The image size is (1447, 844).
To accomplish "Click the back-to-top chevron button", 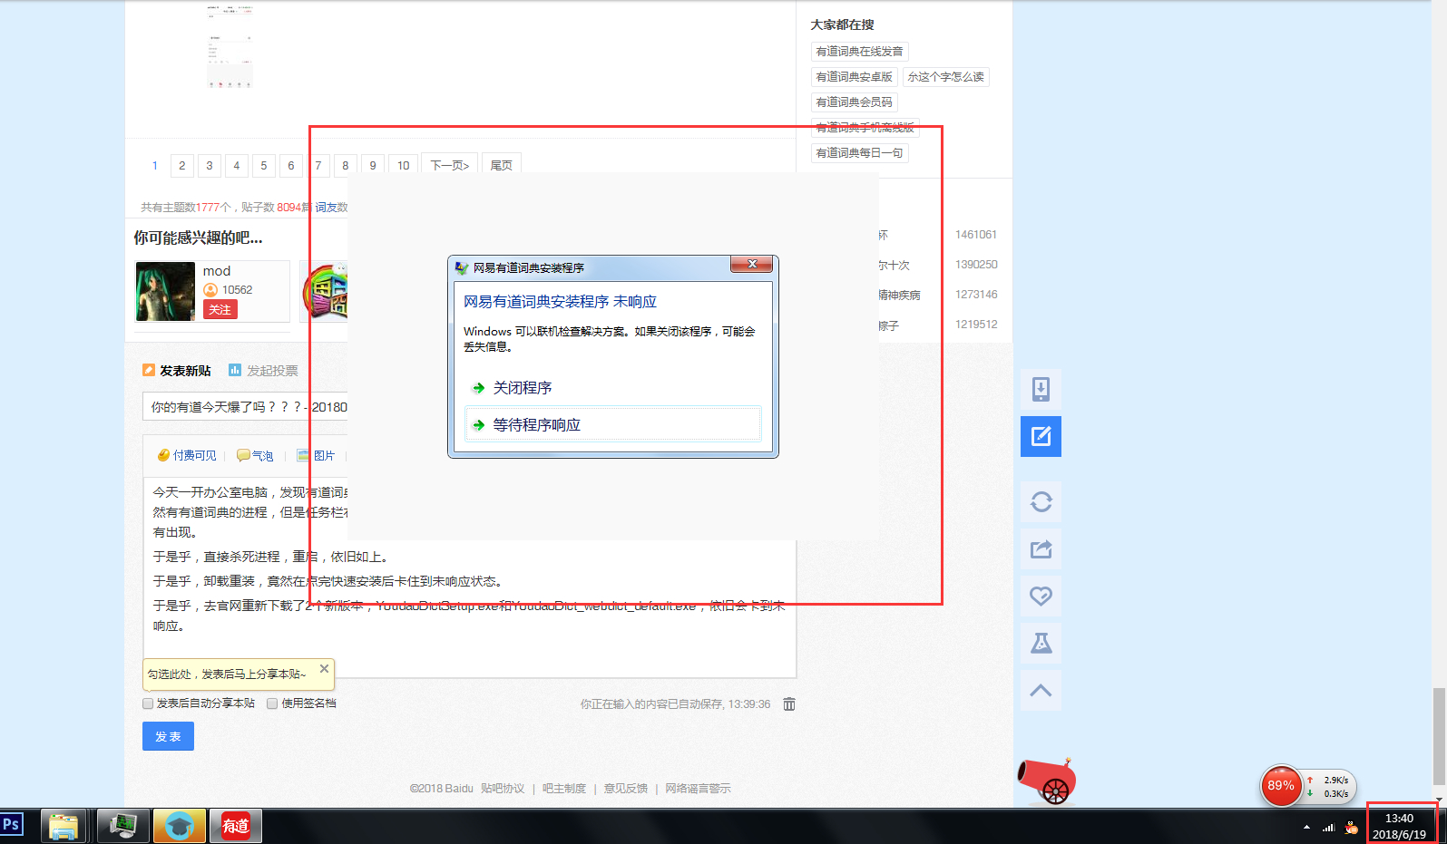I will pos(1041,691).
